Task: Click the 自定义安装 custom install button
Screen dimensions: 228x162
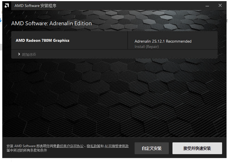Action: pos(152,148)
